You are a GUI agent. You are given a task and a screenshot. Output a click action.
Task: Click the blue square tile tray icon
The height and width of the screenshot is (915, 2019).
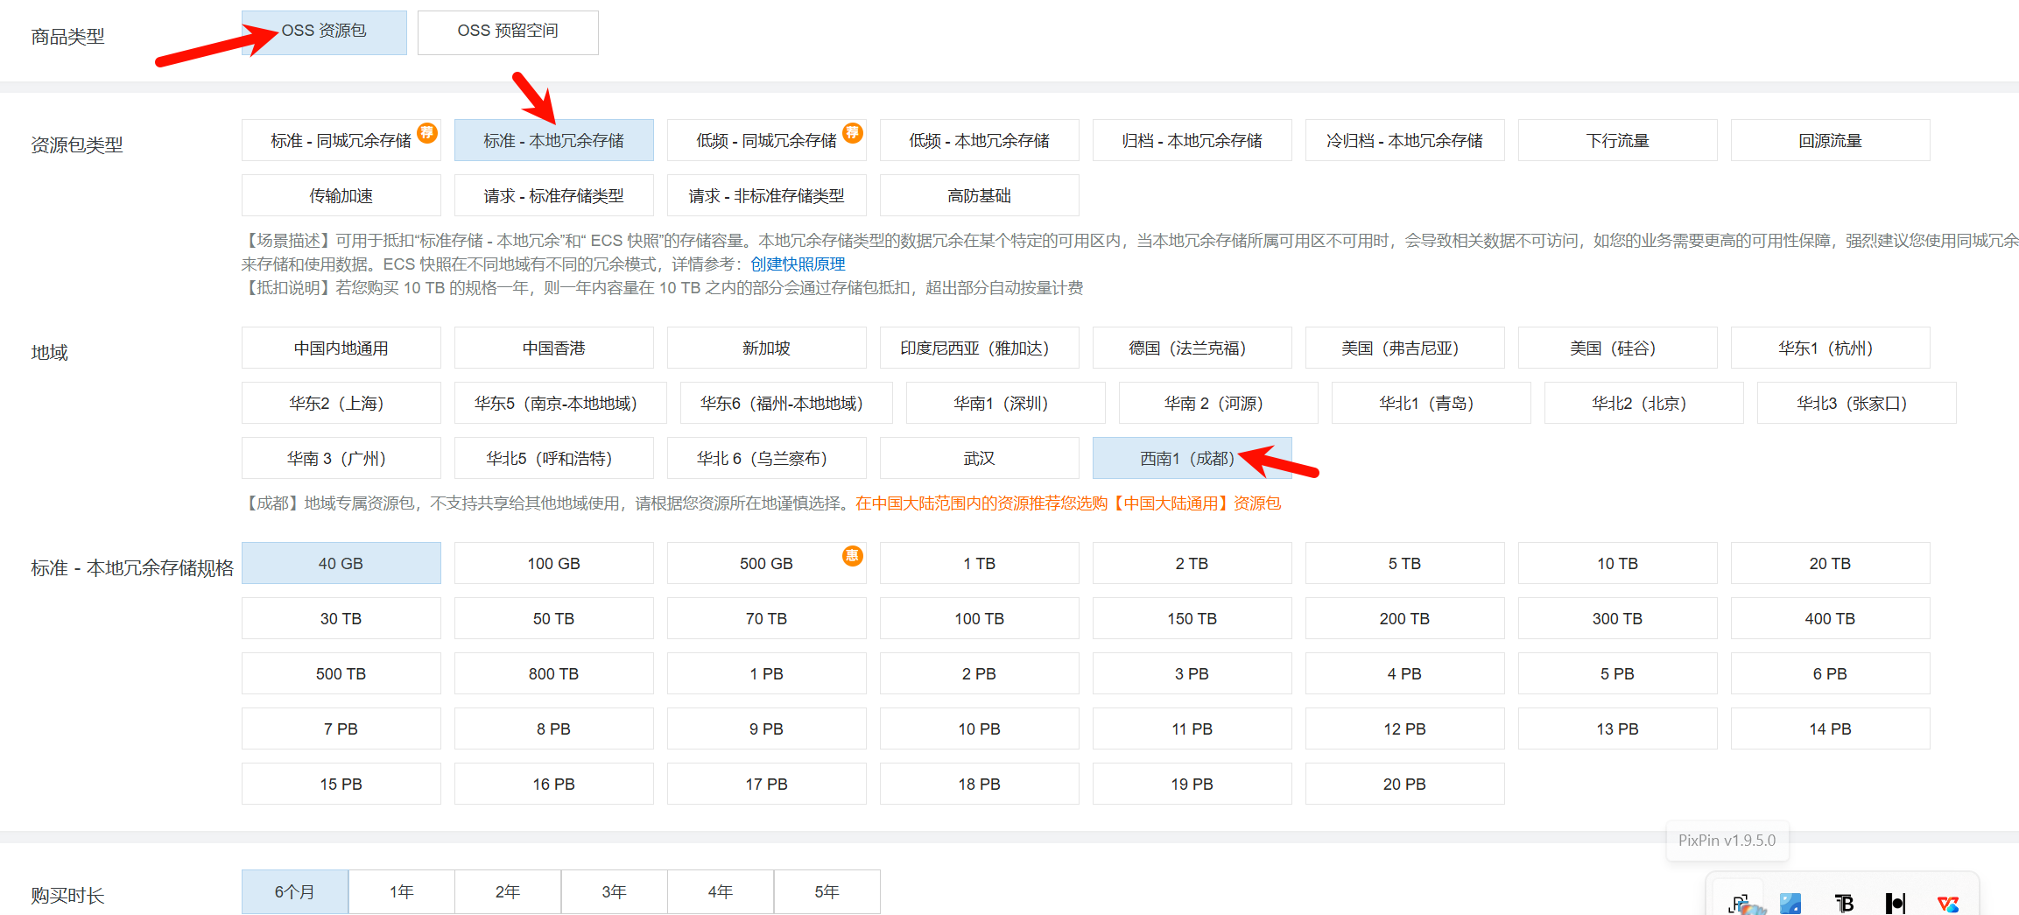click(1790, 904)
